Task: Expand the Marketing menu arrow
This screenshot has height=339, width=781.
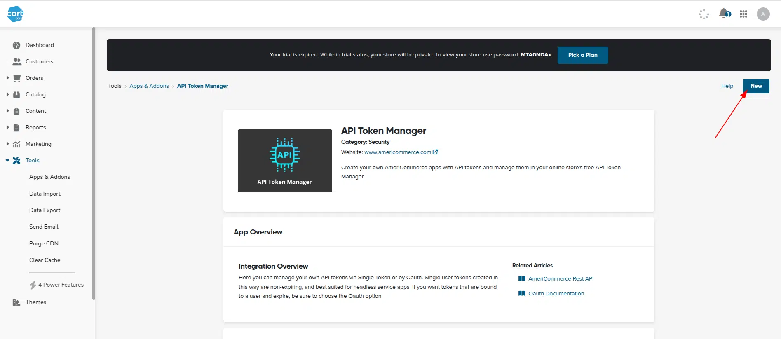Action: (x=7, y=144)
